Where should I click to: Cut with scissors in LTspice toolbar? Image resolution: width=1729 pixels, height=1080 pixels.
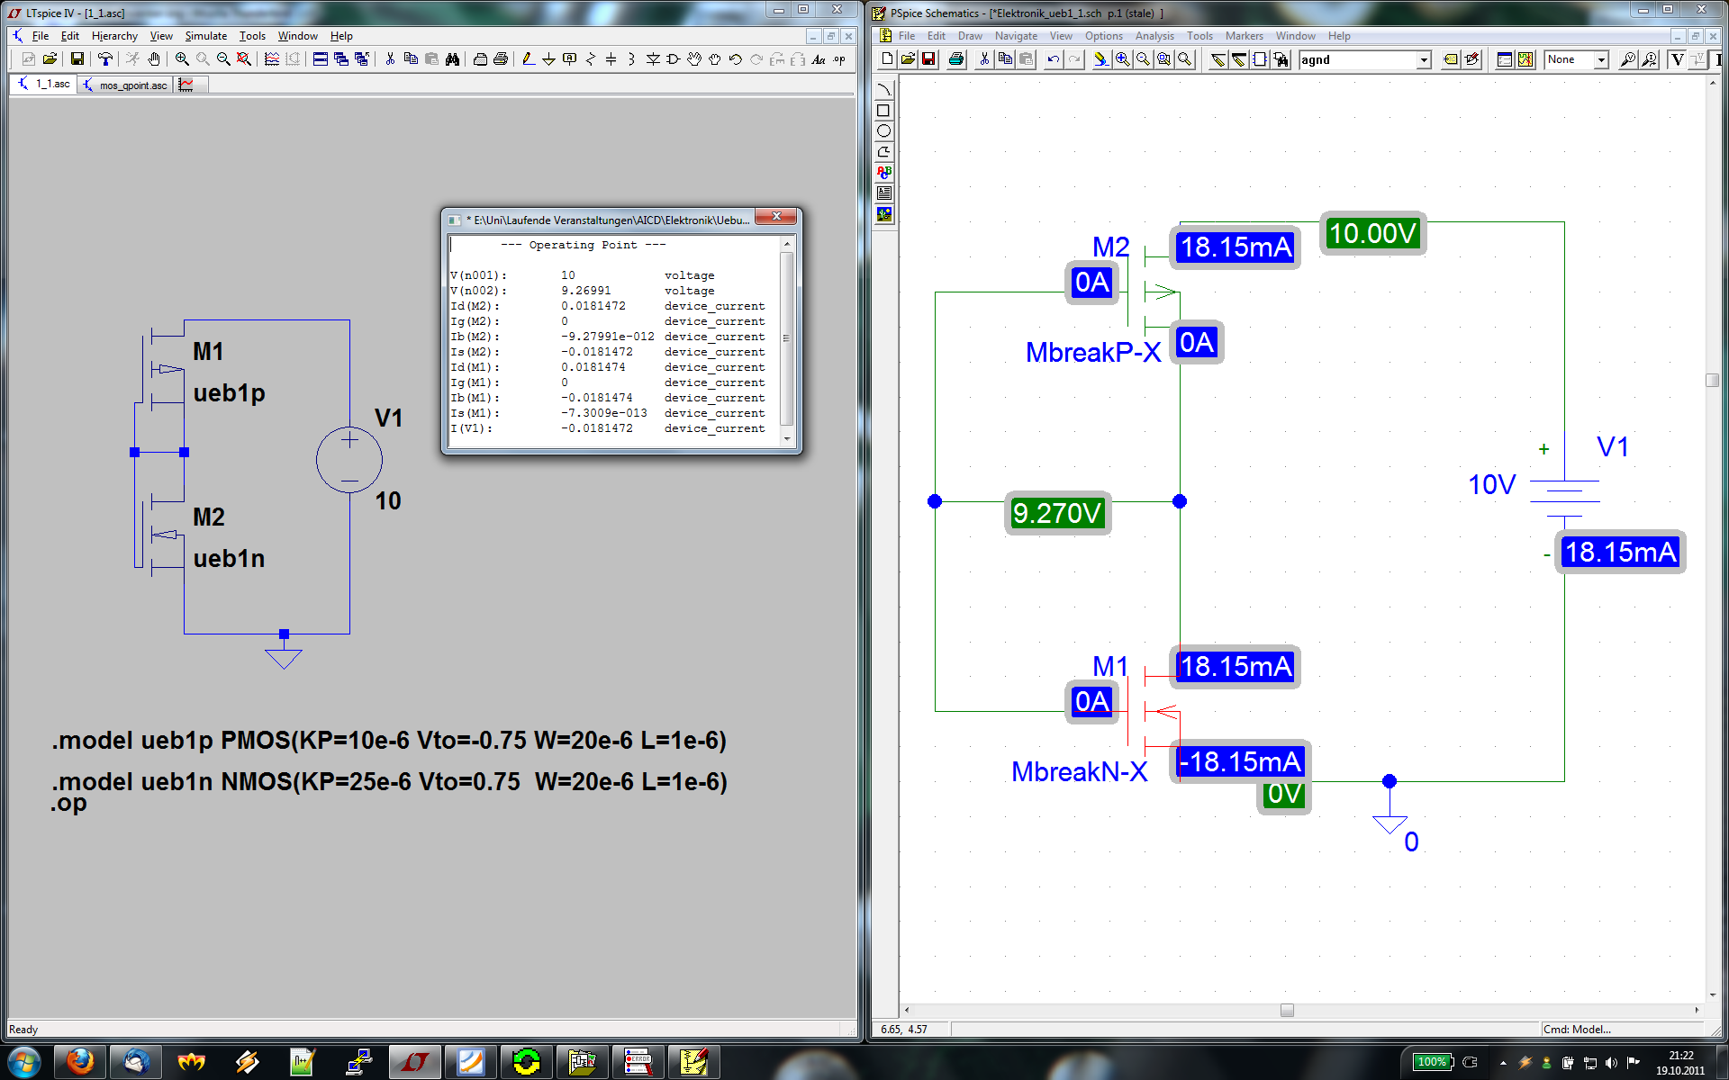coord(390,58)
